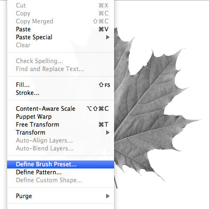The image size is (209, 209).
Task: Select Define Pattern from the menu
Action: 61,172
